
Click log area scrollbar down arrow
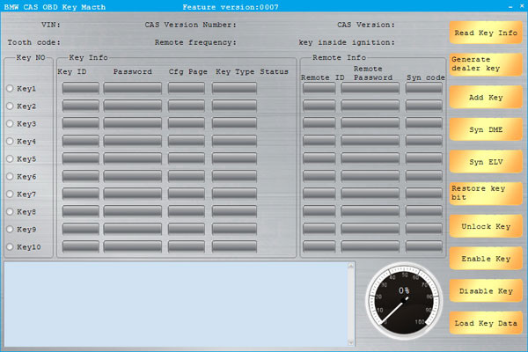click(x=351, y=343)
